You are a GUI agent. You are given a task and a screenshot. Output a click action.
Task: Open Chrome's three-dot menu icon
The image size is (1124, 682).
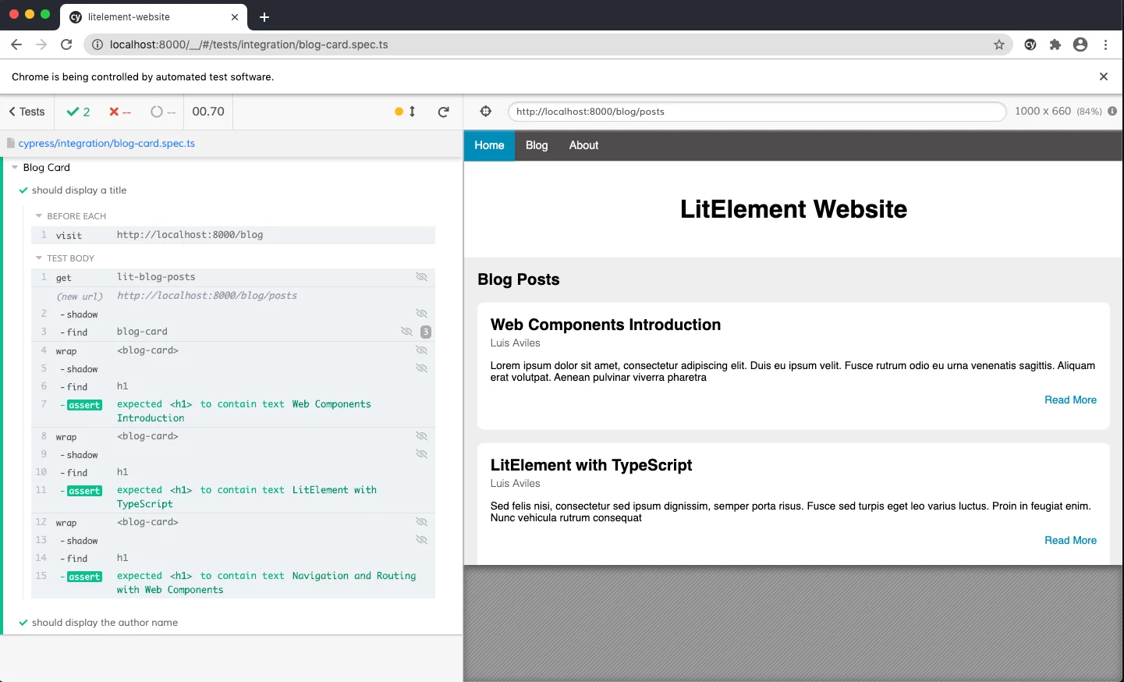click(1106, 44)
